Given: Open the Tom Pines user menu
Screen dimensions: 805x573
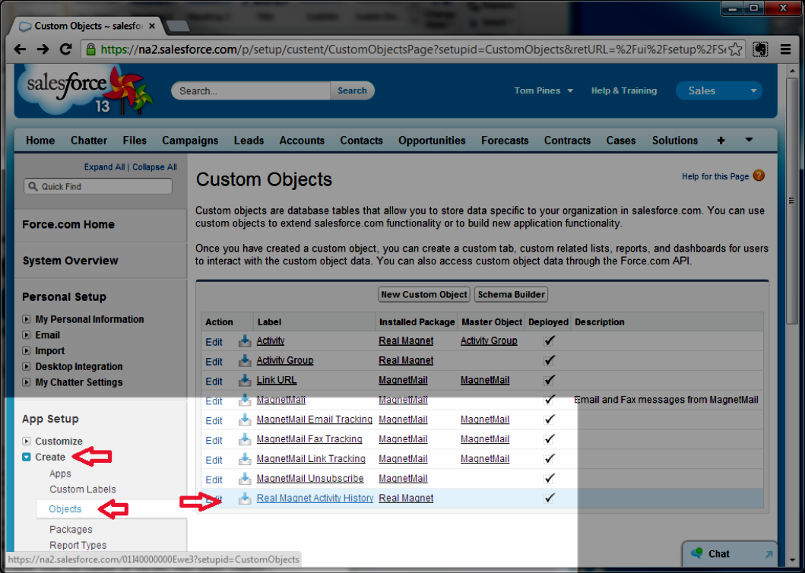Looking at the screenshot, I should click(544, 90).
